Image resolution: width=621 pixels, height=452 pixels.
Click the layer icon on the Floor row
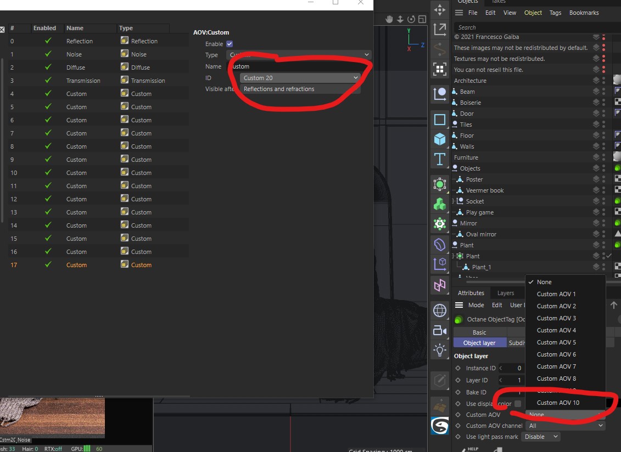point(596,135)
